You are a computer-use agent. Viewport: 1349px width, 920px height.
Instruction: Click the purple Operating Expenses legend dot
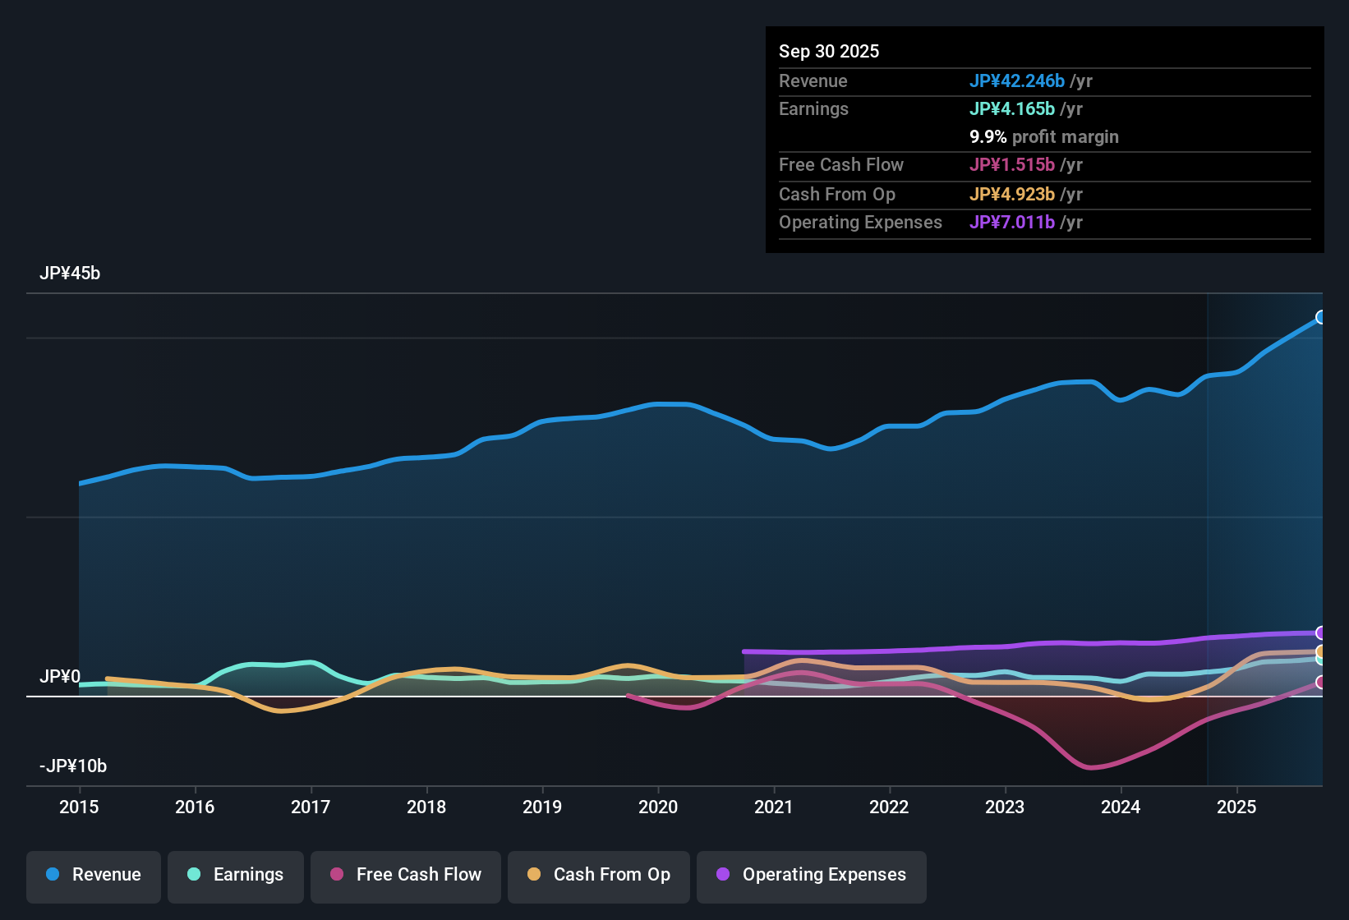pos(722,875)
